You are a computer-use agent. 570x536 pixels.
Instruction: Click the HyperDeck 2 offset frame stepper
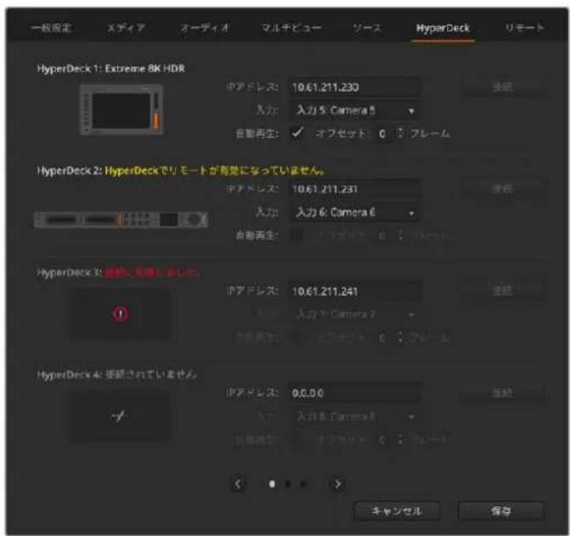tap(400, 235)
